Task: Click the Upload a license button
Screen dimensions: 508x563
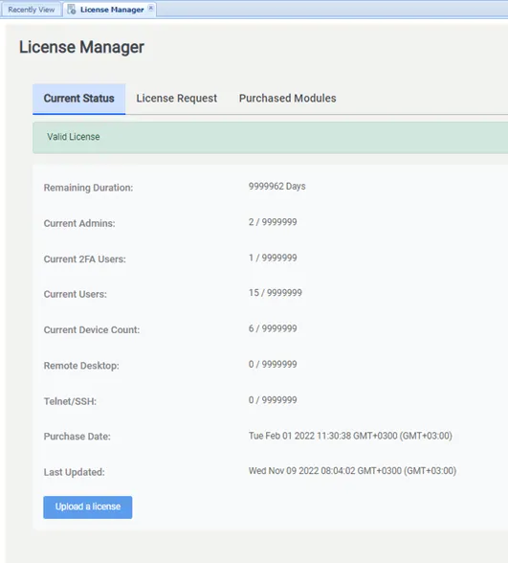Action: click(88, 507)
